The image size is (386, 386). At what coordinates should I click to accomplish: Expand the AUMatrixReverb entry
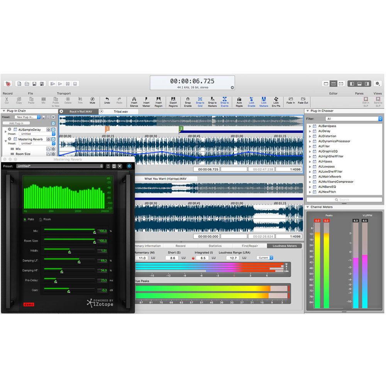[310, 176]
